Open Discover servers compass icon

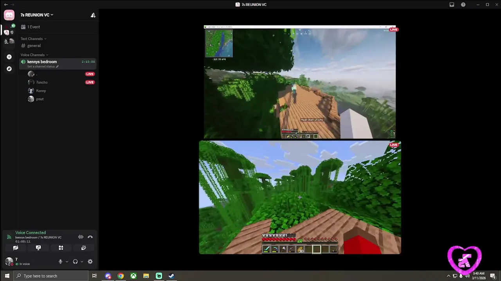[x=9, y=69]
